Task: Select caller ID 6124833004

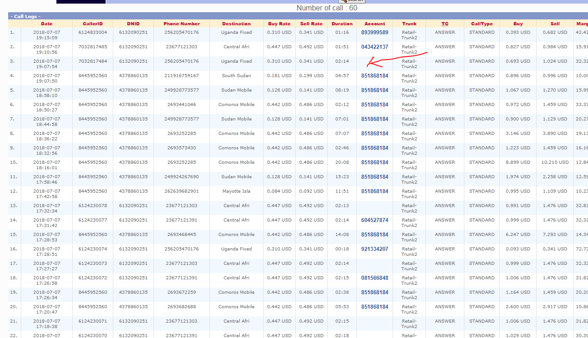Action: (x=93, y=32)
